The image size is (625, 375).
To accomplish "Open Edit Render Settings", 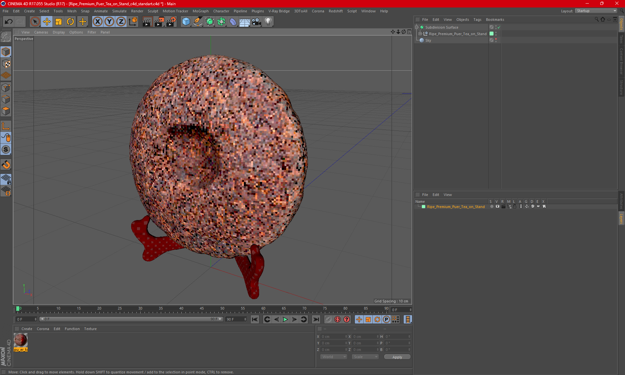I will pyautogui.click(x=171, y=22).
